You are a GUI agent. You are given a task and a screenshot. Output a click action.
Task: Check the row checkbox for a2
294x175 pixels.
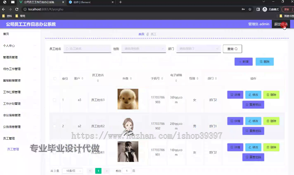[54, 126]
